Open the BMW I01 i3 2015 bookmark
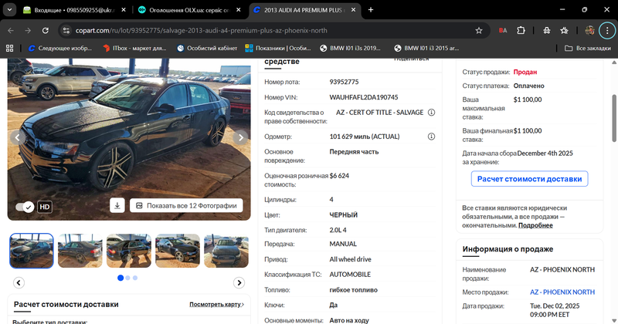The image size is (618, 324). click(426, 48)
